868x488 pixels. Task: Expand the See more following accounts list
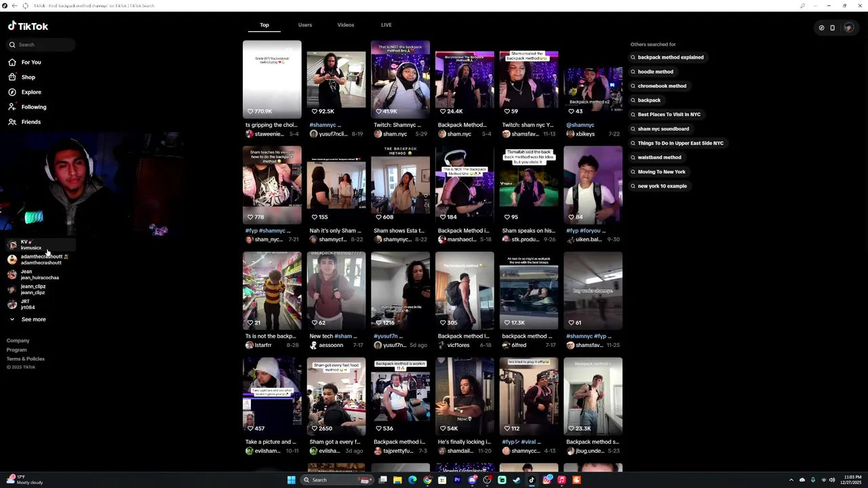pyautogui.click(x=27, y=319)
